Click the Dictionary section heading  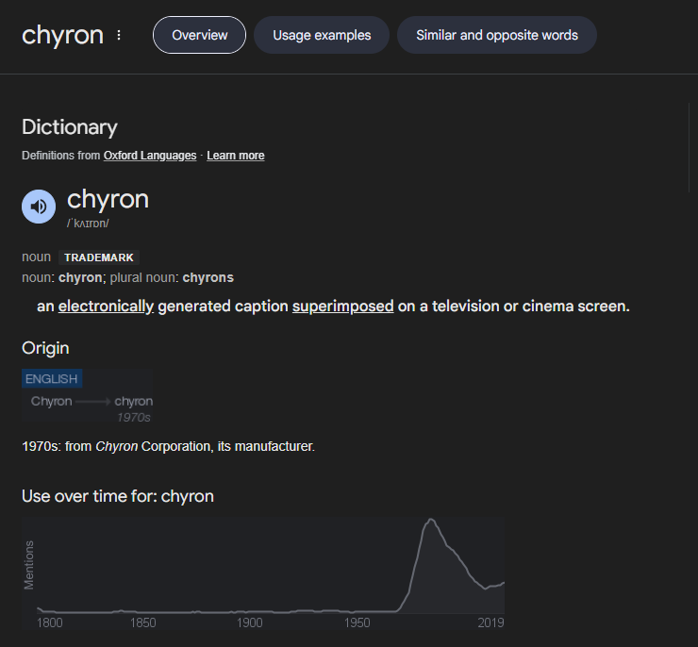point(70,127)
